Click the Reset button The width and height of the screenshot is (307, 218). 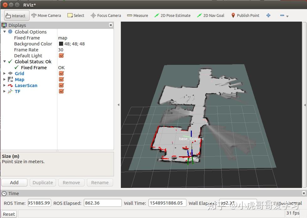tap(9, 214)
